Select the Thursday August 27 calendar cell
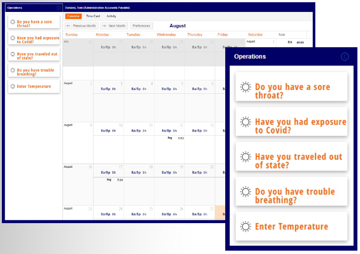The width and height of the screenshot is (360, 254). (x=200, y=213)
